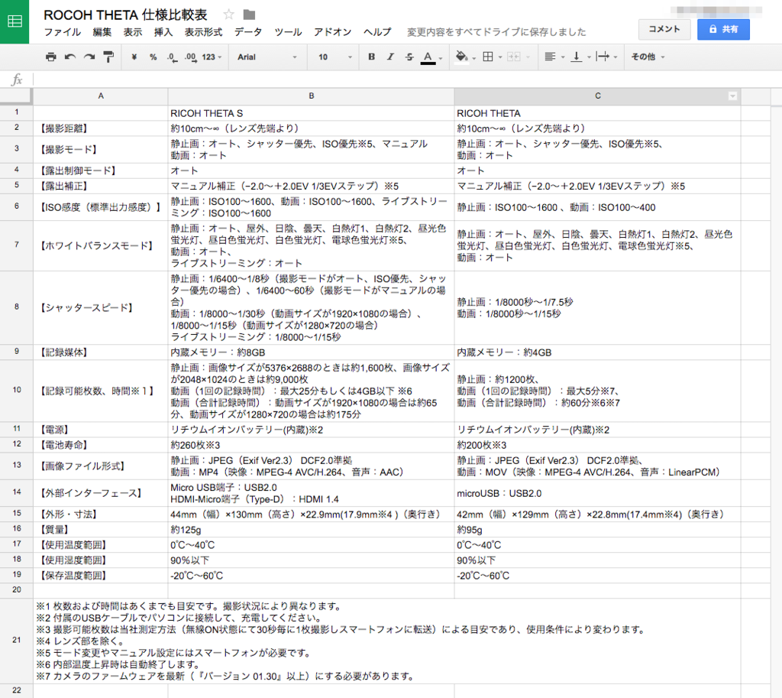
Task: Select the paint format tool
Action: click(x=108, y=57)
